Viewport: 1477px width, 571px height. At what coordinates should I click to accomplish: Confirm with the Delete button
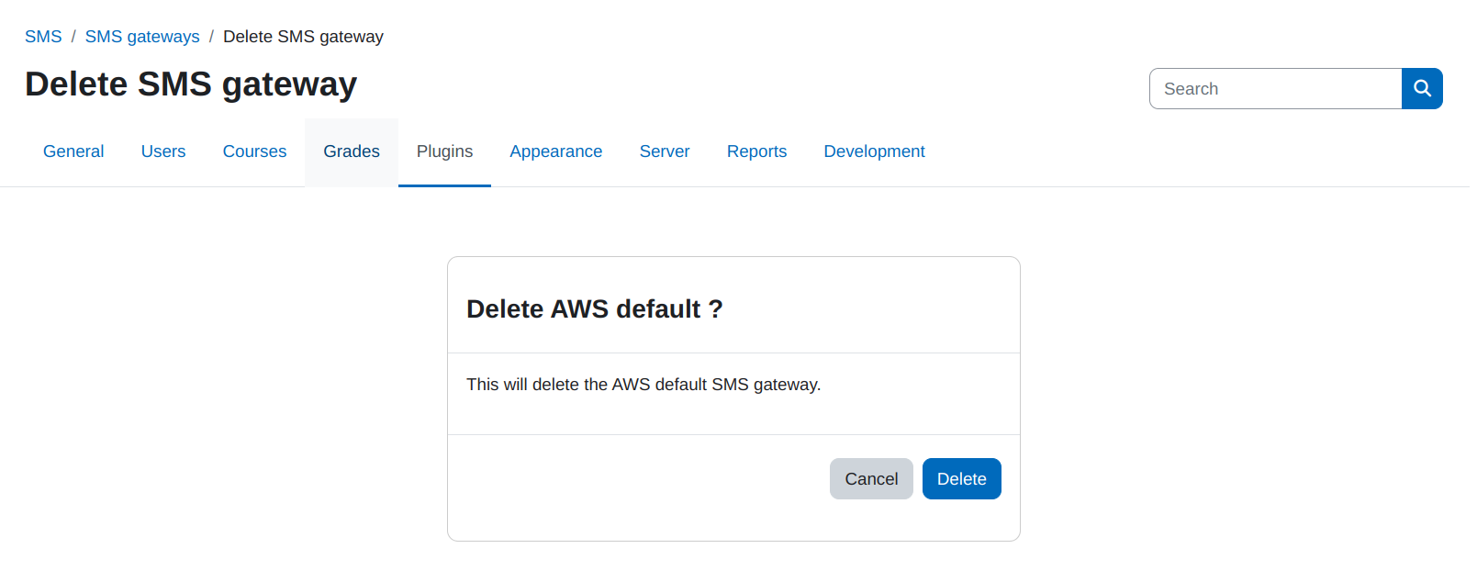[962, 479]
